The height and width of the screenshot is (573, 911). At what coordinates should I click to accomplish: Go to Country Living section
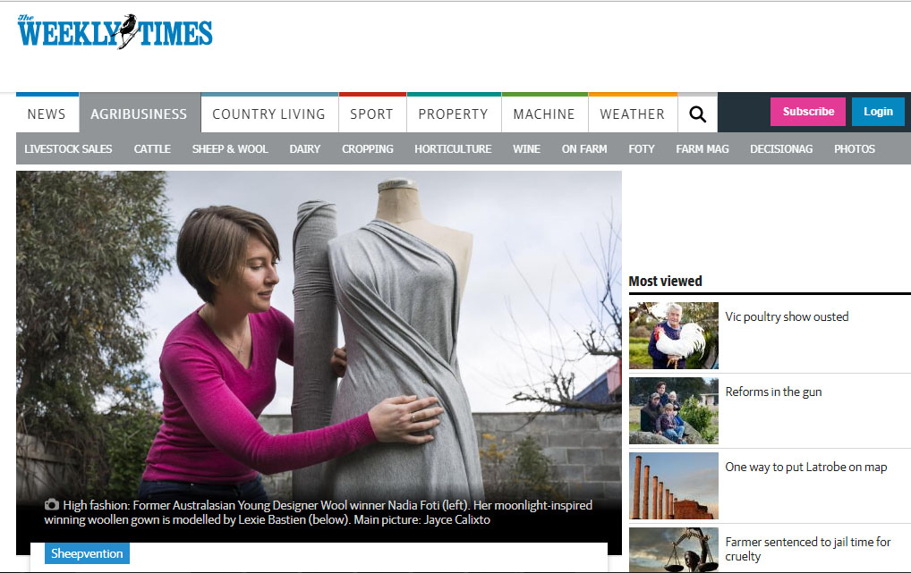point(269,114)
